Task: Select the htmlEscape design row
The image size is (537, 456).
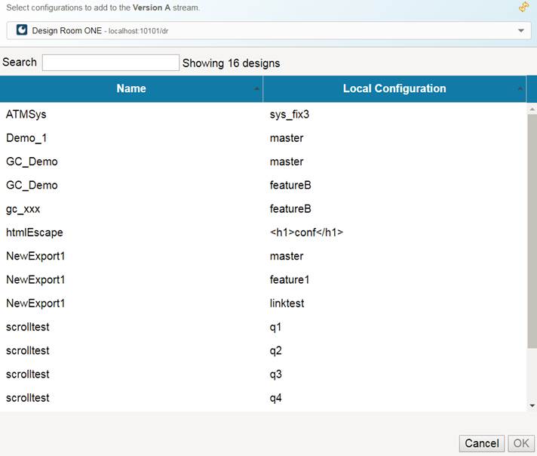Action: 35,233
